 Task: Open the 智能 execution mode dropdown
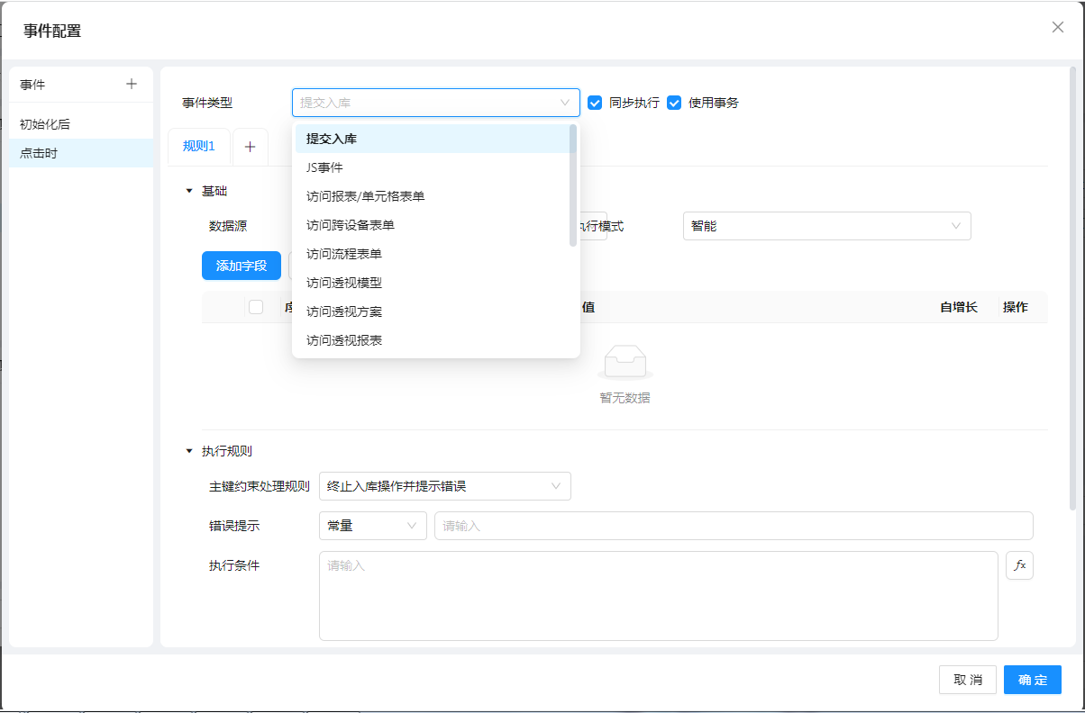tap(826, 226)
